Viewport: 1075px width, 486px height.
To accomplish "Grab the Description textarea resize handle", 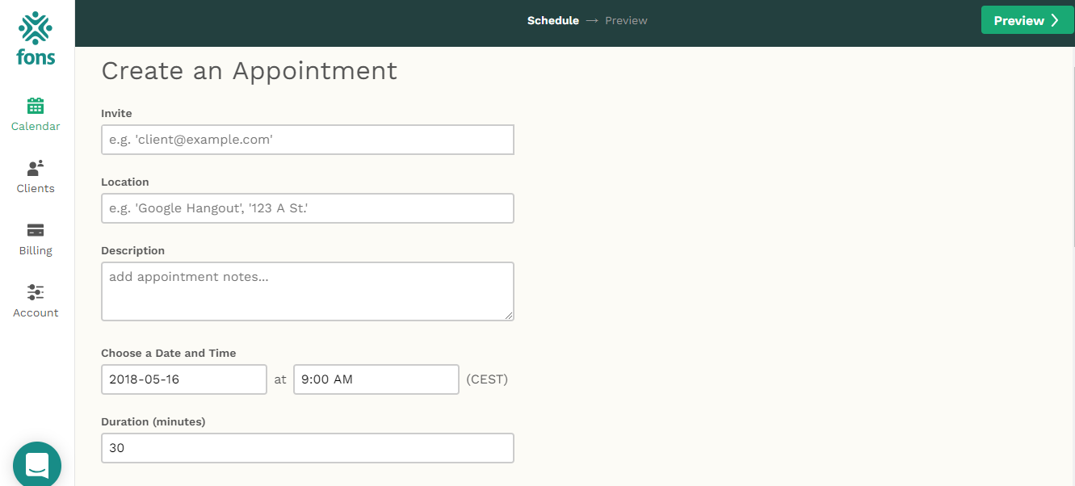I will (x=509, y=316).
